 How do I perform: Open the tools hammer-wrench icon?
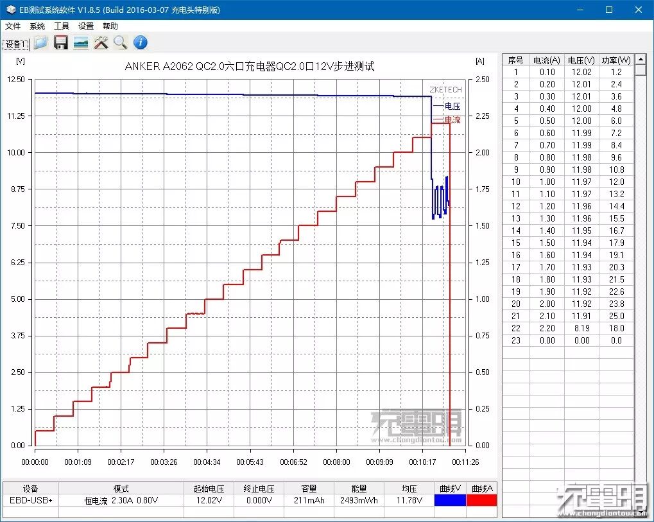coord(101,42)
